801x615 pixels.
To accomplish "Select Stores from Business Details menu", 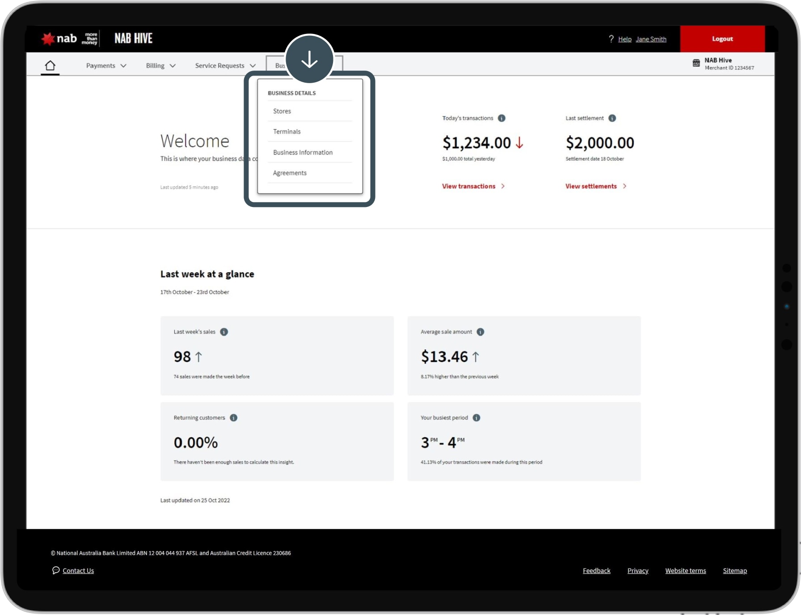I will point(282,111).
